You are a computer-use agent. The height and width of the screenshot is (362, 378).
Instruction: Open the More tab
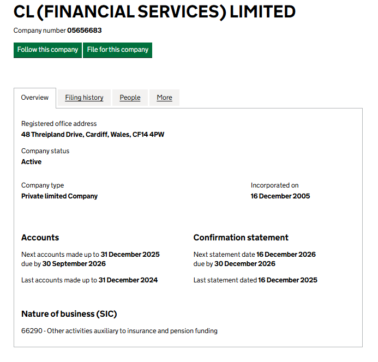(x=164, y=98)
